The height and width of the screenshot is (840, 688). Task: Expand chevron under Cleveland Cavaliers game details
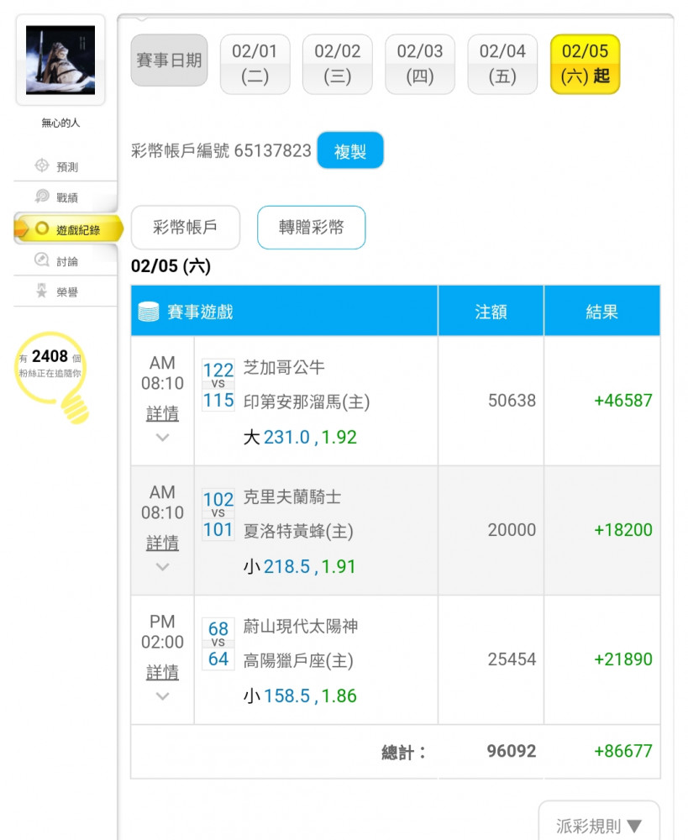point(162,567)
